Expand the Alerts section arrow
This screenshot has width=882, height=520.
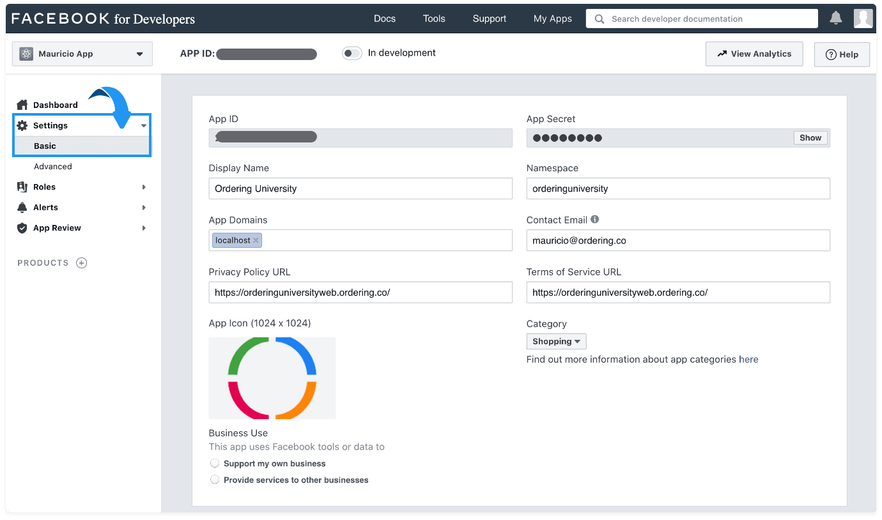(x=144, y=208)
